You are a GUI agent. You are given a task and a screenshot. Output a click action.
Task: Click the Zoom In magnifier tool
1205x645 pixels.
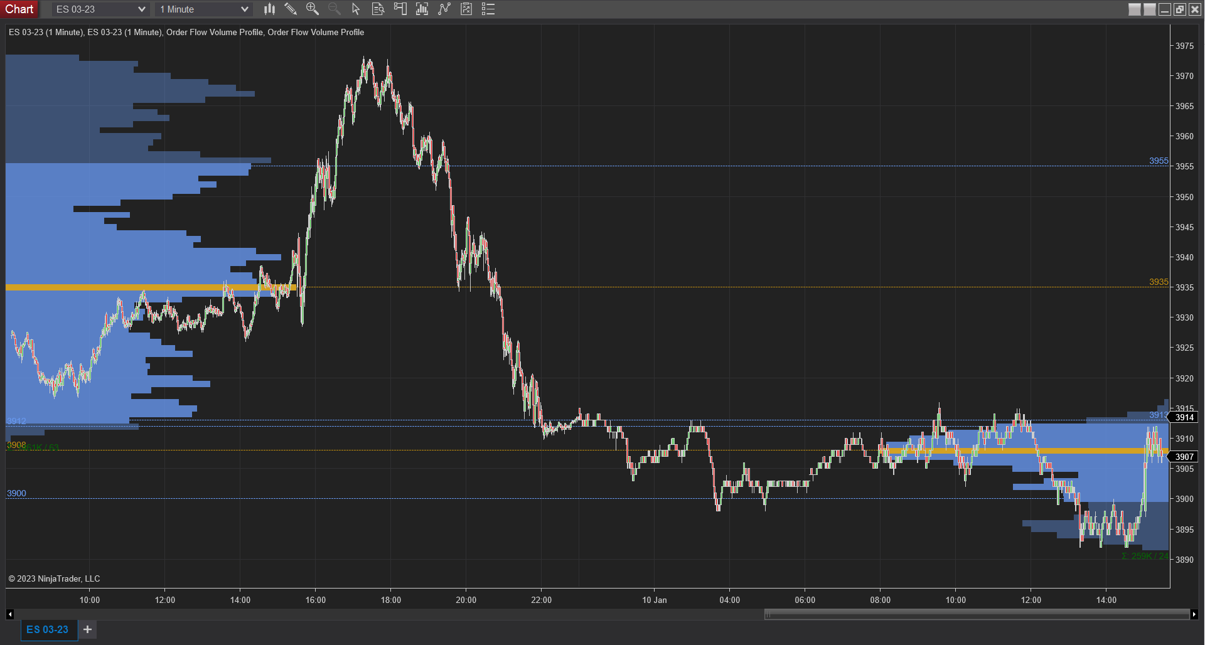click(313, 9)
